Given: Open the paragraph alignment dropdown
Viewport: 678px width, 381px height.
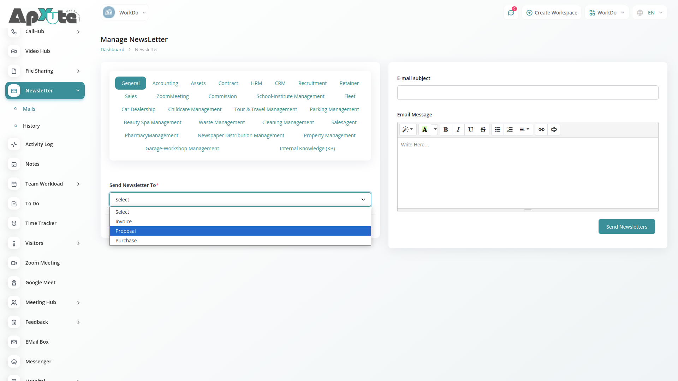Looking at the screenshot, I should pyautogui.click(x=524, y=129).
